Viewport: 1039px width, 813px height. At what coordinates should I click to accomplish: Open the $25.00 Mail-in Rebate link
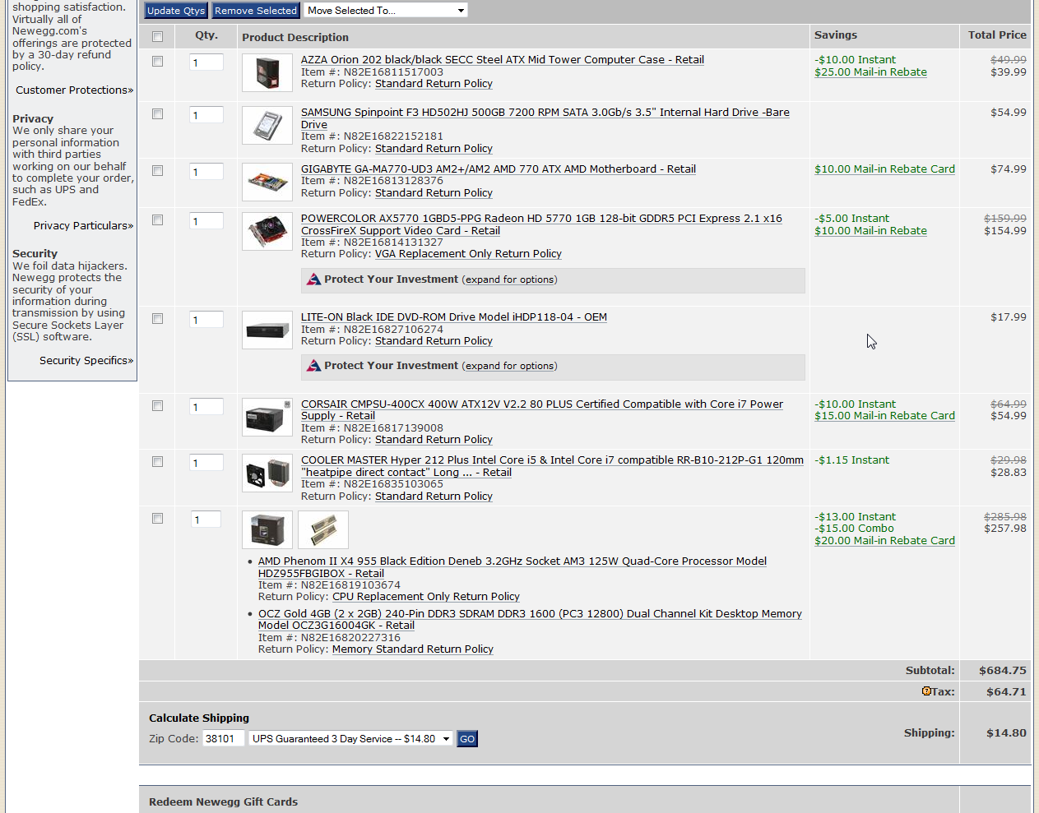[x=870, y=72]
